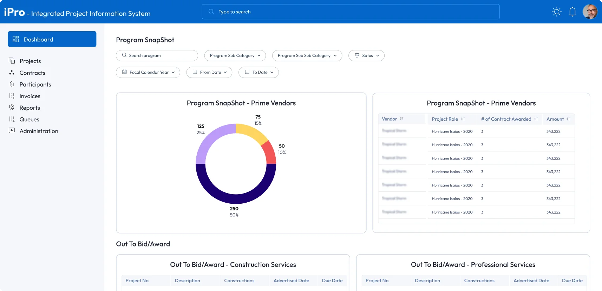Open the Program Sub Sub Category dropdown
This screenshot has width=602, height=291.
(x=307, y=55)
